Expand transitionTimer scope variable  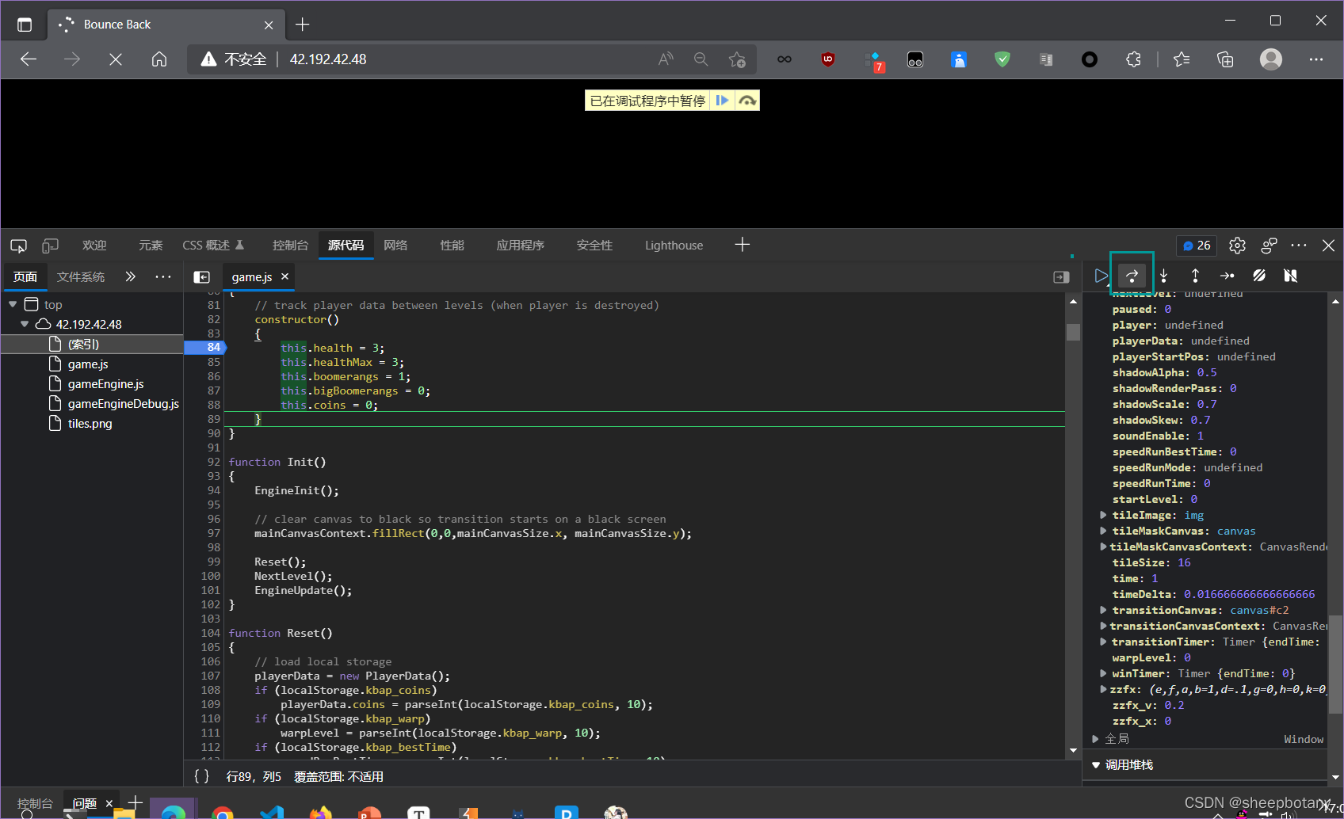(x=1103, y=642)
